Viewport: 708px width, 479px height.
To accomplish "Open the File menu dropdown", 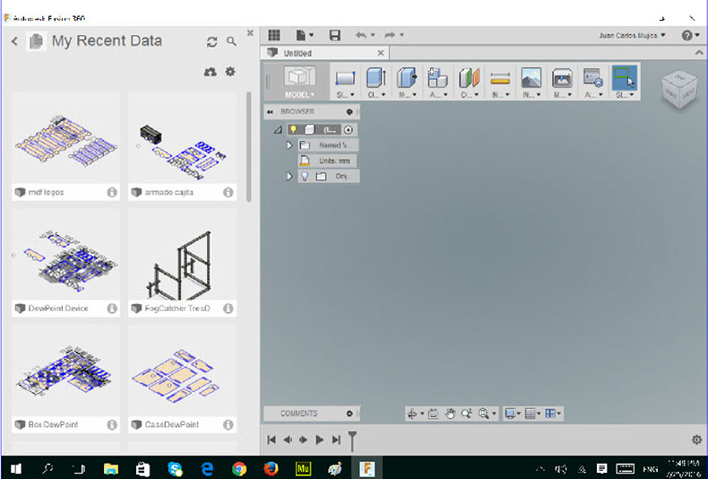I will [x=305, y=35].
